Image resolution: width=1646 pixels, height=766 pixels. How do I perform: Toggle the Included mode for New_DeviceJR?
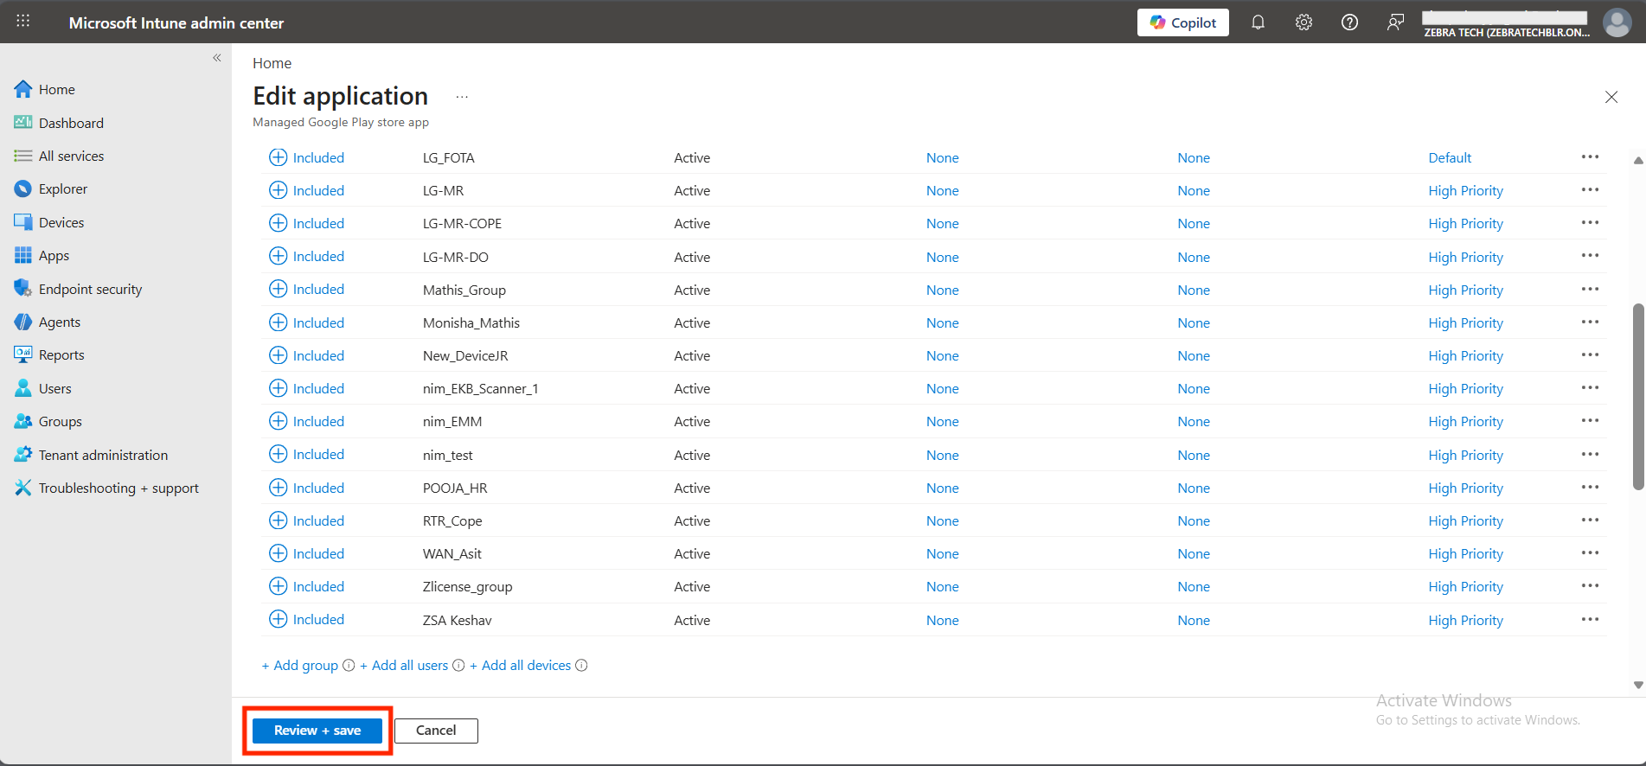(x=307, y=355)
